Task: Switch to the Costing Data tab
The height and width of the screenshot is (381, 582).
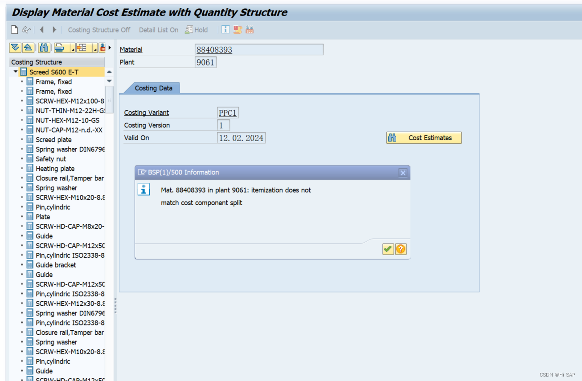Action: click(x=153, y=88)
